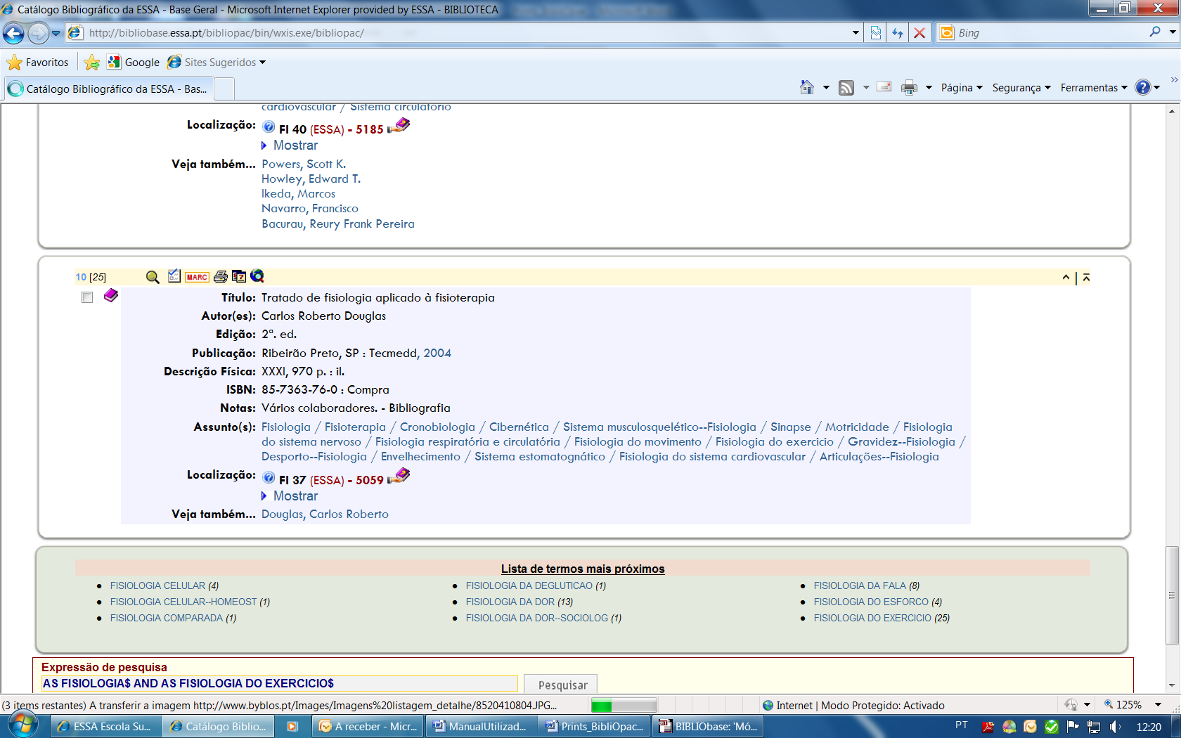Viewport: 1181px width, 738px height.
Task: Open address bar history dropdown
Action: [856, 32]
